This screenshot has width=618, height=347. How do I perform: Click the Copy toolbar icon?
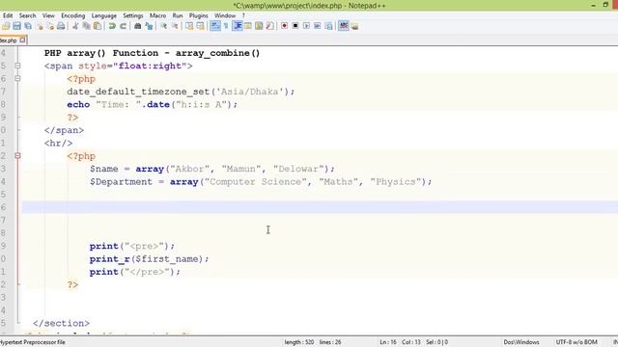86,26
